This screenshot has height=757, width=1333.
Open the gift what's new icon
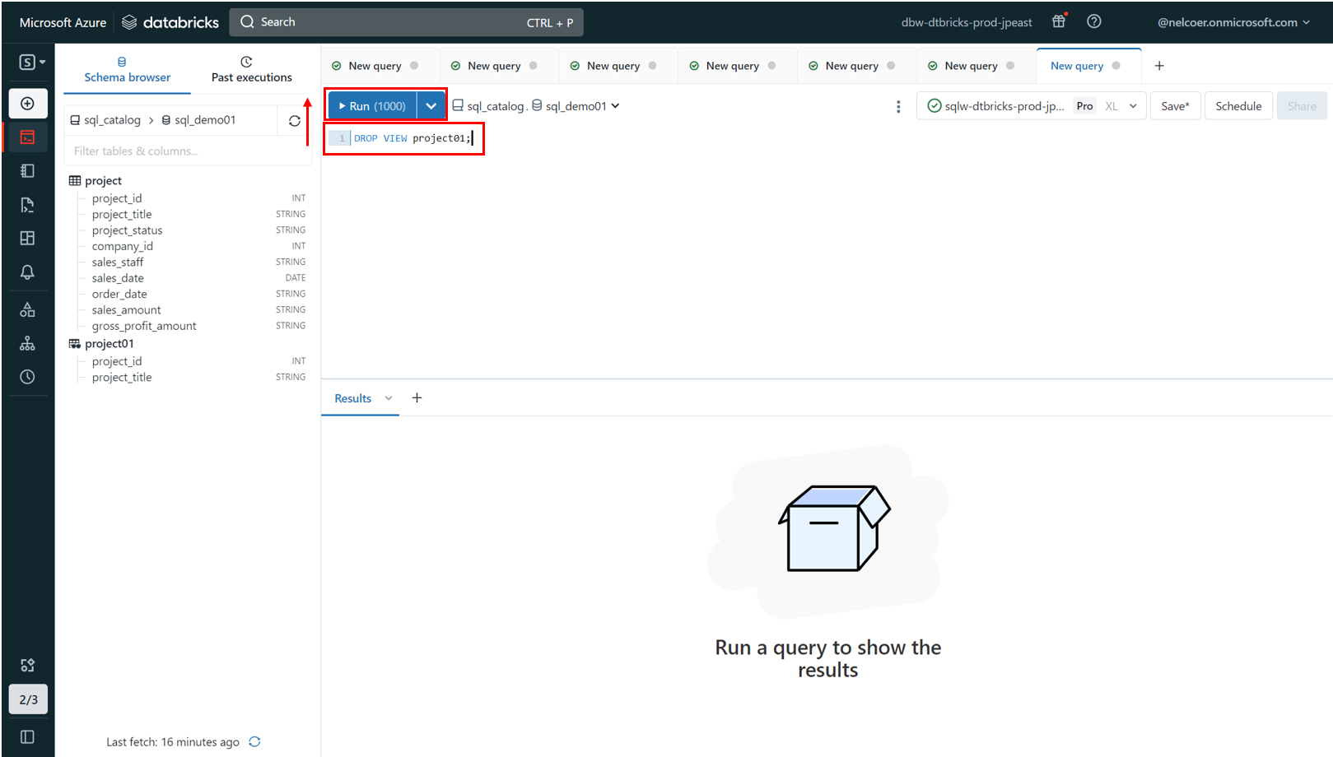coord(1059,22)
